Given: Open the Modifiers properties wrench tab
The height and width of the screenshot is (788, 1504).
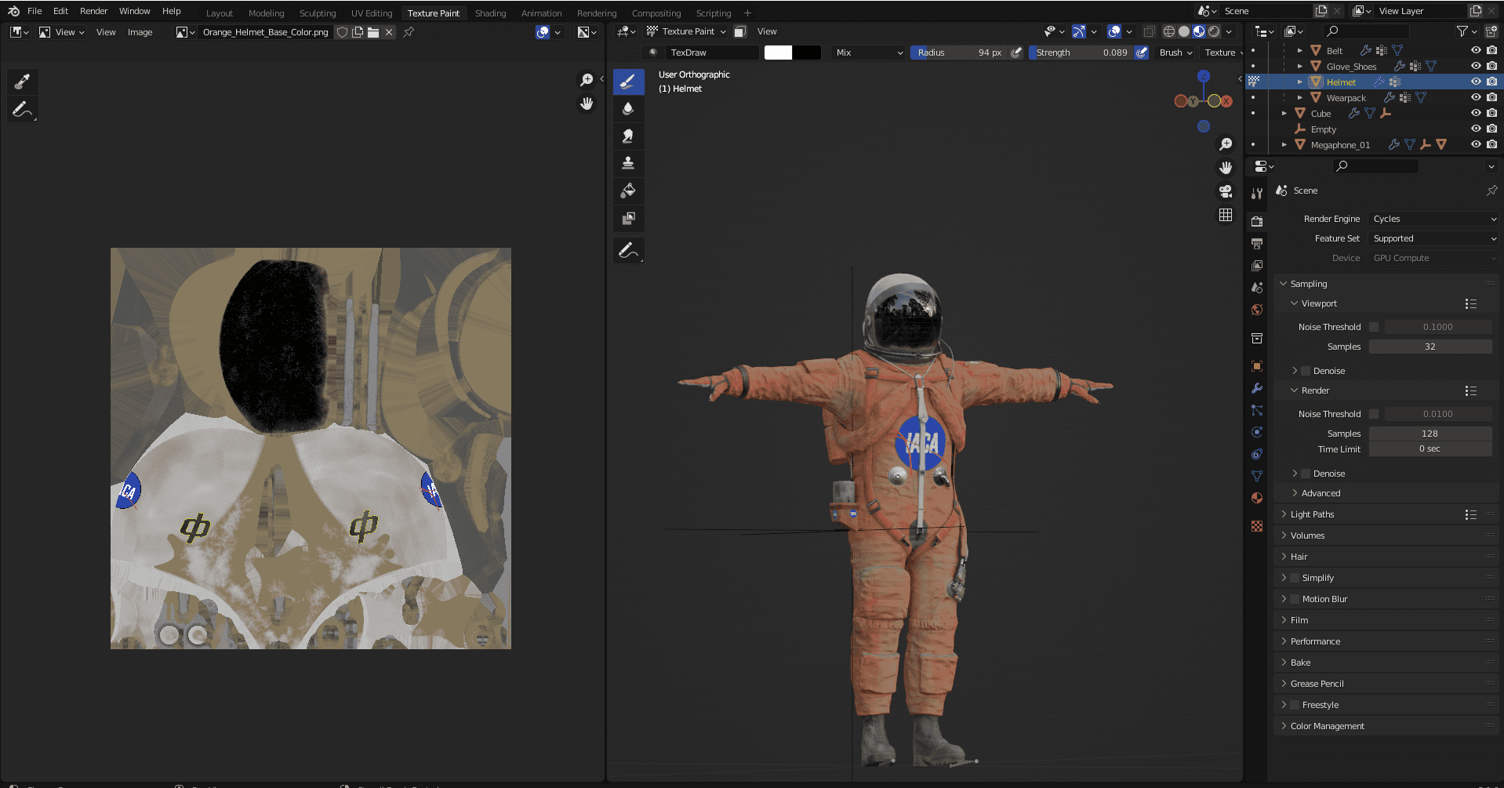Looking at the screenshot, I should click(1257, 388).
